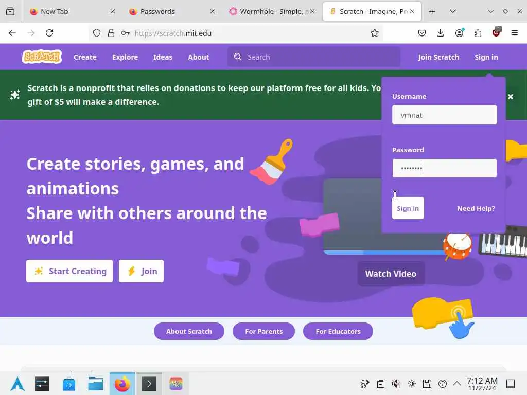Click the Firefox taskbar icon
Image resolution: width=527 pixels, height=395 pixels.
point(122,384)
